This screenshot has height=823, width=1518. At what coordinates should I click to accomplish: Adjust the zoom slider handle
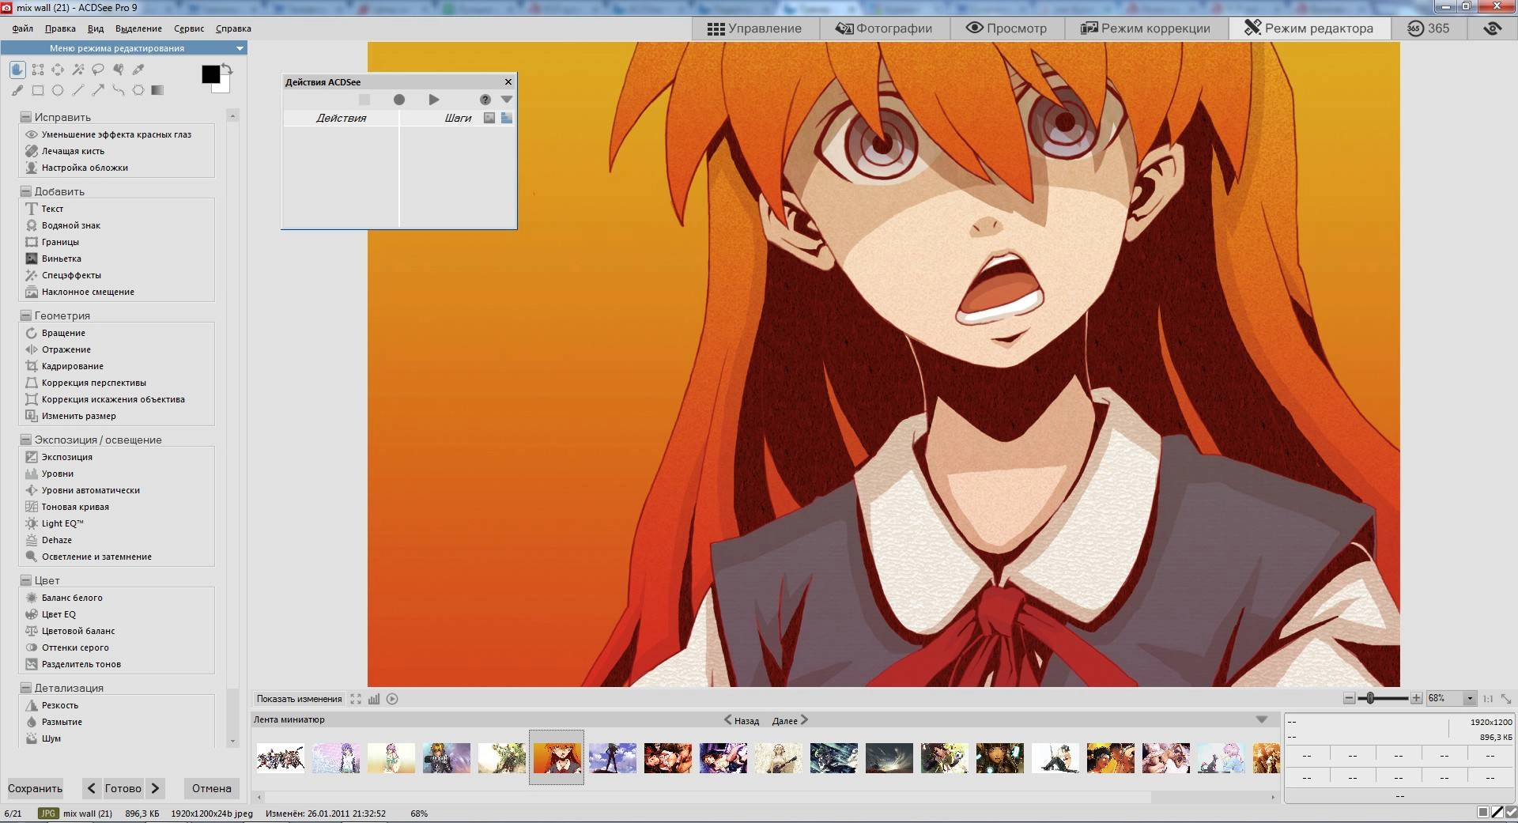(x=1370, y=698)
